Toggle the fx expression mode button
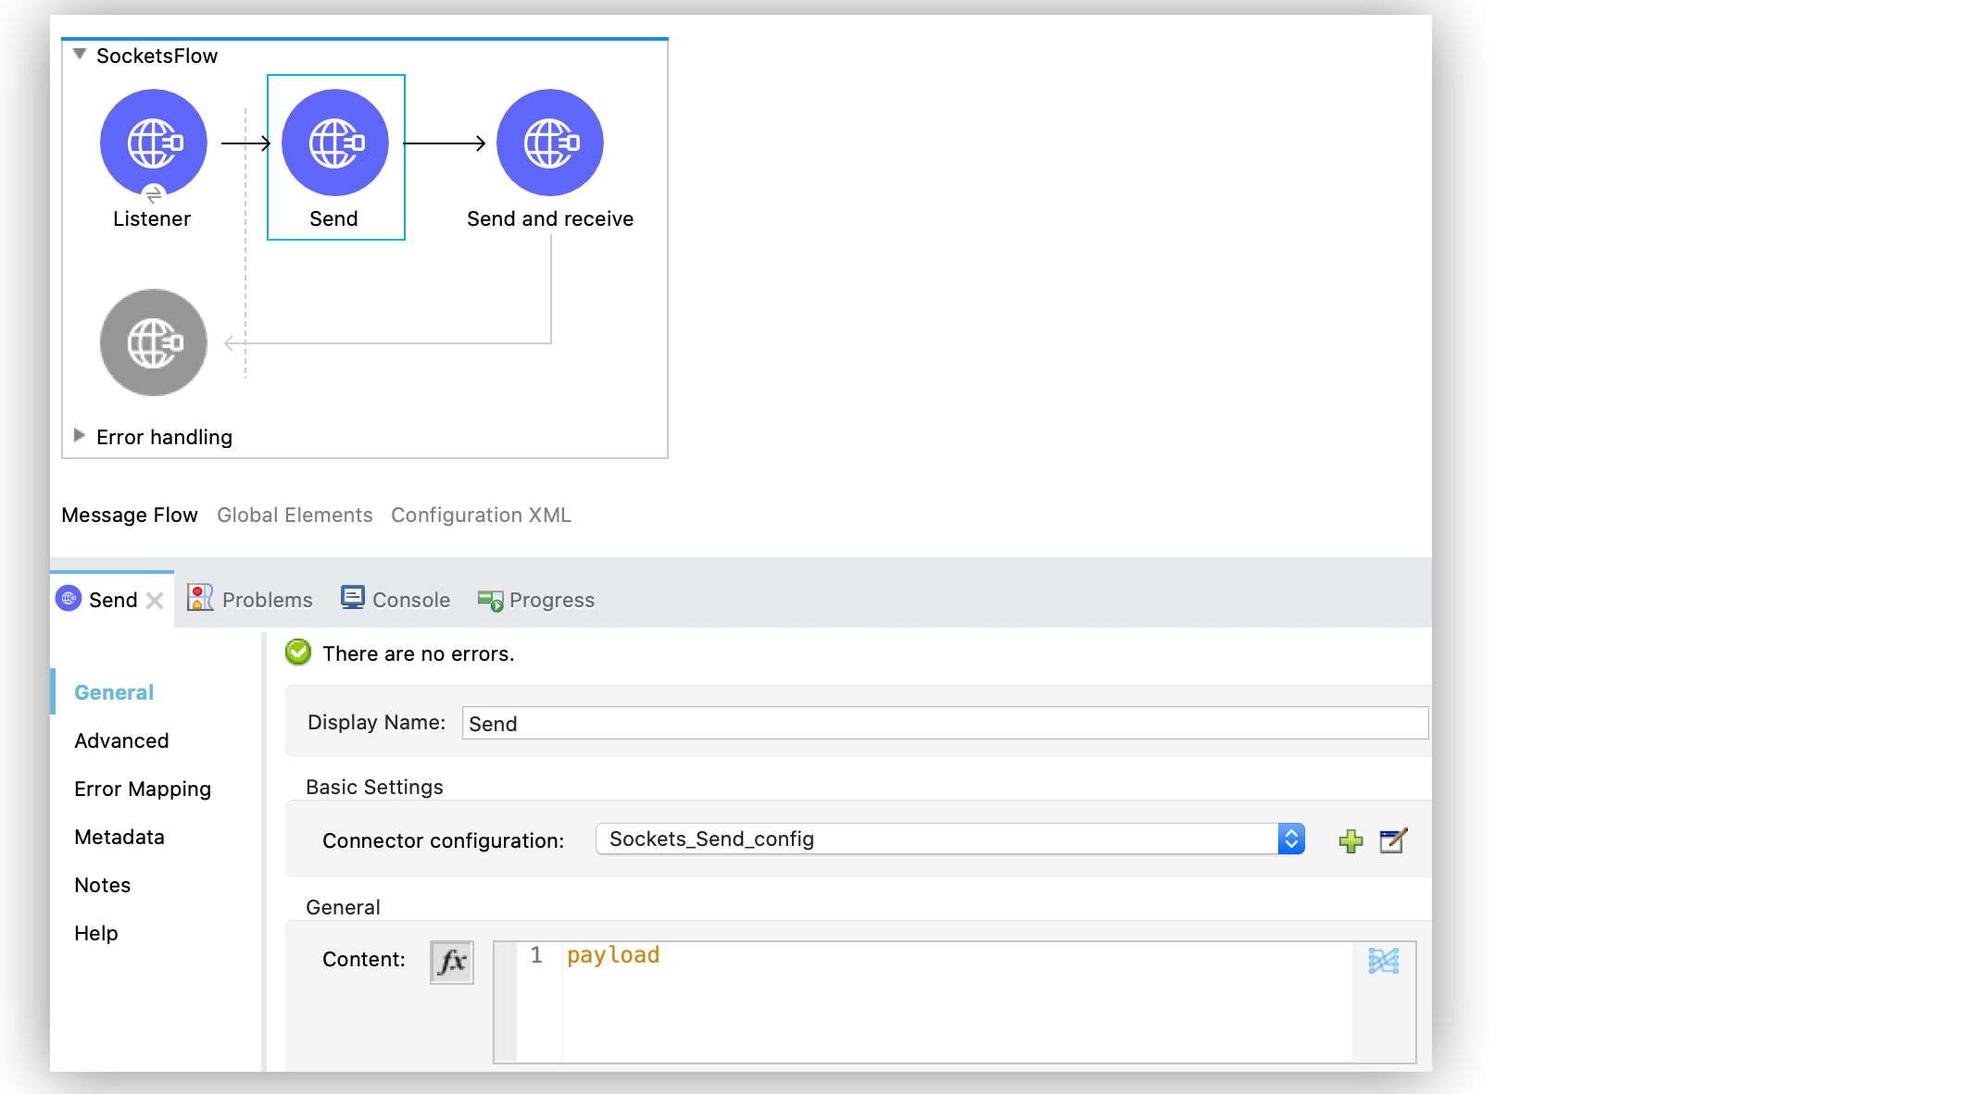The height and width of the screenshot is (1094, 1984). coord(452,962)
